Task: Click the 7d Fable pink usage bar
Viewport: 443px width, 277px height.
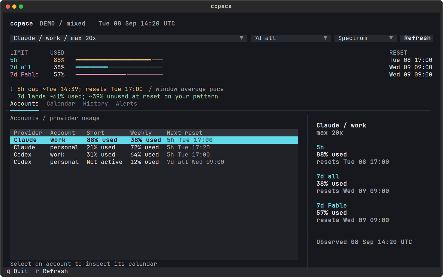Action: click(119, 74)
